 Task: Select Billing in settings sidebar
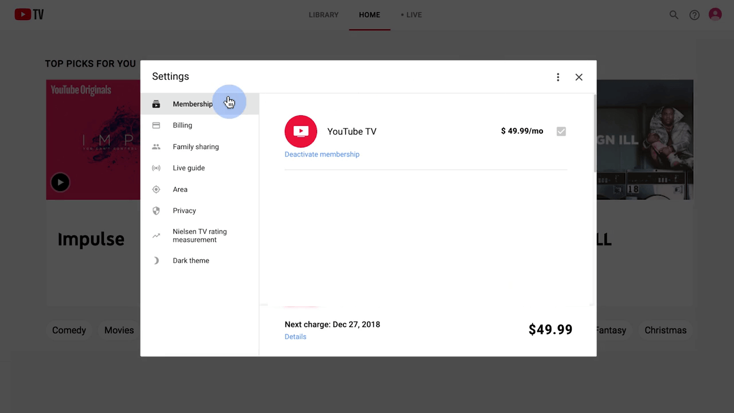[200, 125]
